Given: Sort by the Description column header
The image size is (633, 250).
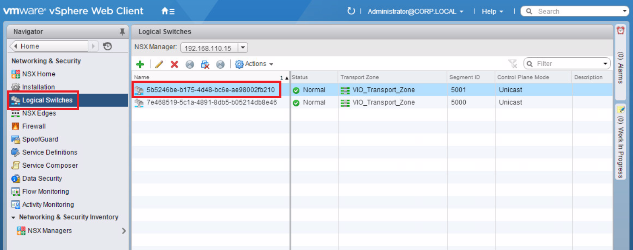Looking at the screenshot, I should [x=592, y=77].
